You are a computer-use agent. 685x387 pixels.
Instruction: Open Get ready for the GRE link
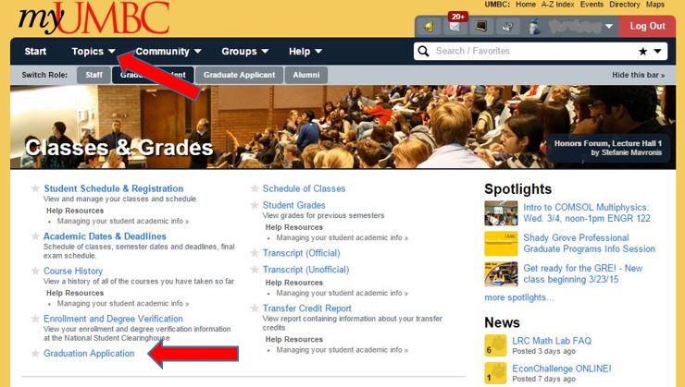(583, 273)
